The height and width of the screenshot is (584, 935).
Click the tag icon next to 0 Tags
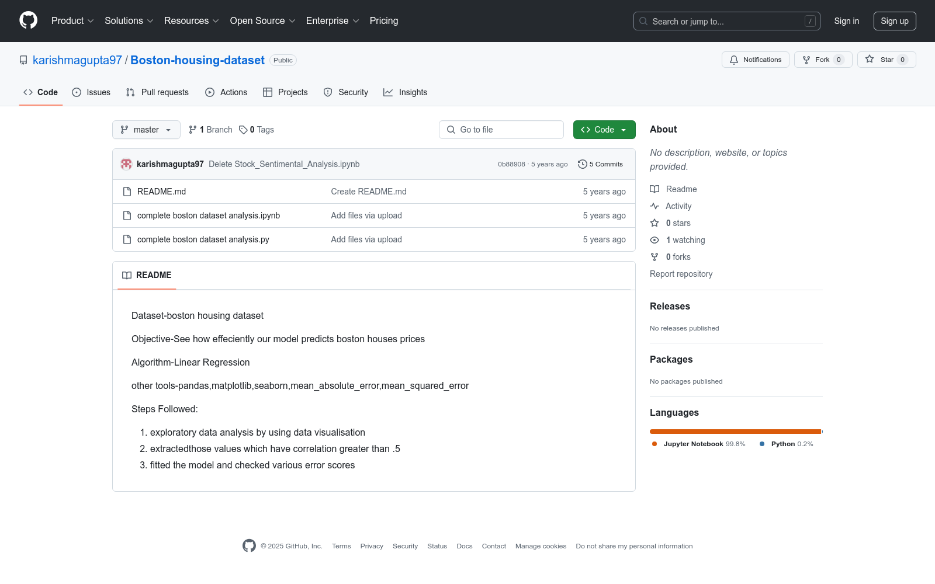[x=243, y=130]
